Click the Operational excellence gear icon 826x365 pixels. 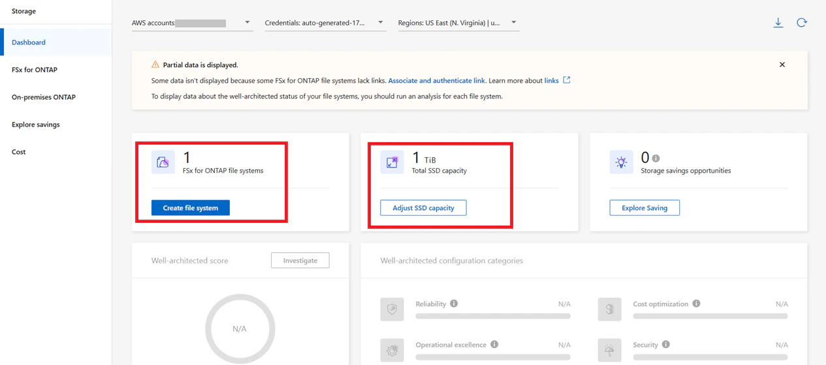[x=392, y=350]
